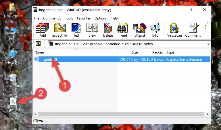Click the Application extension type cell
The width and height of the screenshot is (221, 130).
184,59
